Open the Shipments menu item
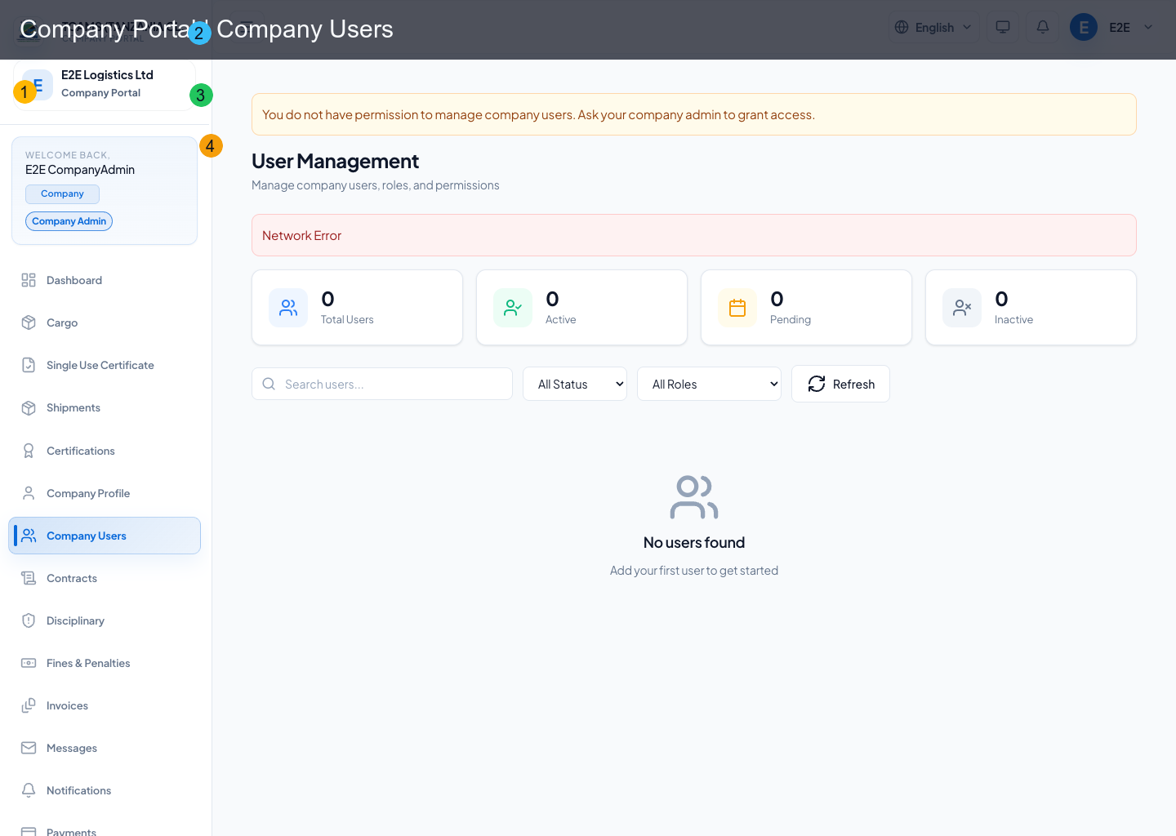The height and width of the screenshot is (836, 1176). click(x=105, y=407)
